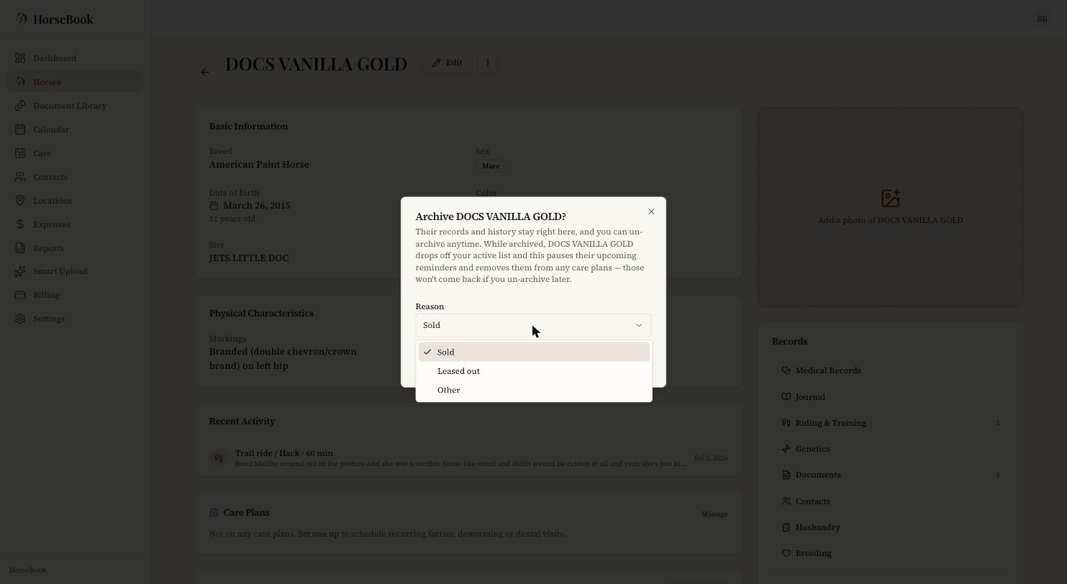The image size is (1067, 584).
Task: Choose Sold from the reason list
Action: (534, 352)
